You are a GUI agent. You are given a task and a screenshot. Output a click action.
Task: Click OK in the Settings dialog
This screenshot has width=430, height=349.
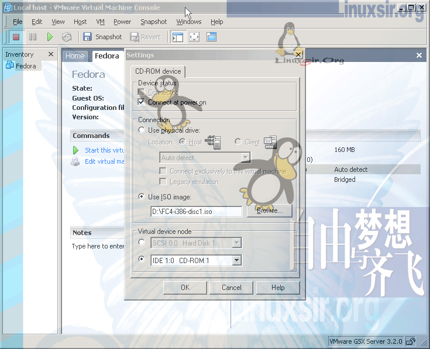click(x=185, y=288)
